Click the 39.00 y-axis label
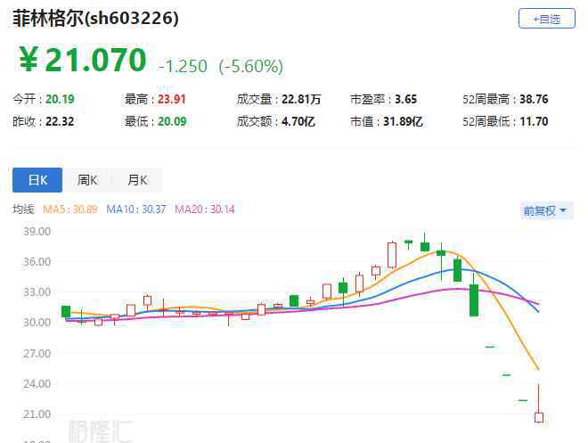588x443 pixels. click(37, 232)
